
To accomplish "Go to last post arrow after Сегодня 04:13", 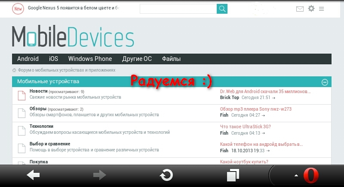I will tap(263, 133).
